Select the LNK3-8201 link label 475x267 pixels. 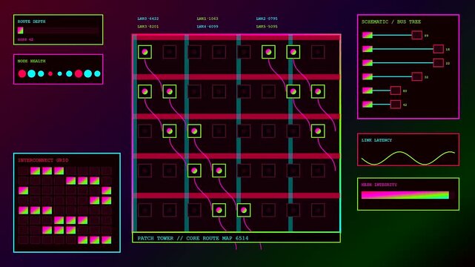[x=147, y=27]
